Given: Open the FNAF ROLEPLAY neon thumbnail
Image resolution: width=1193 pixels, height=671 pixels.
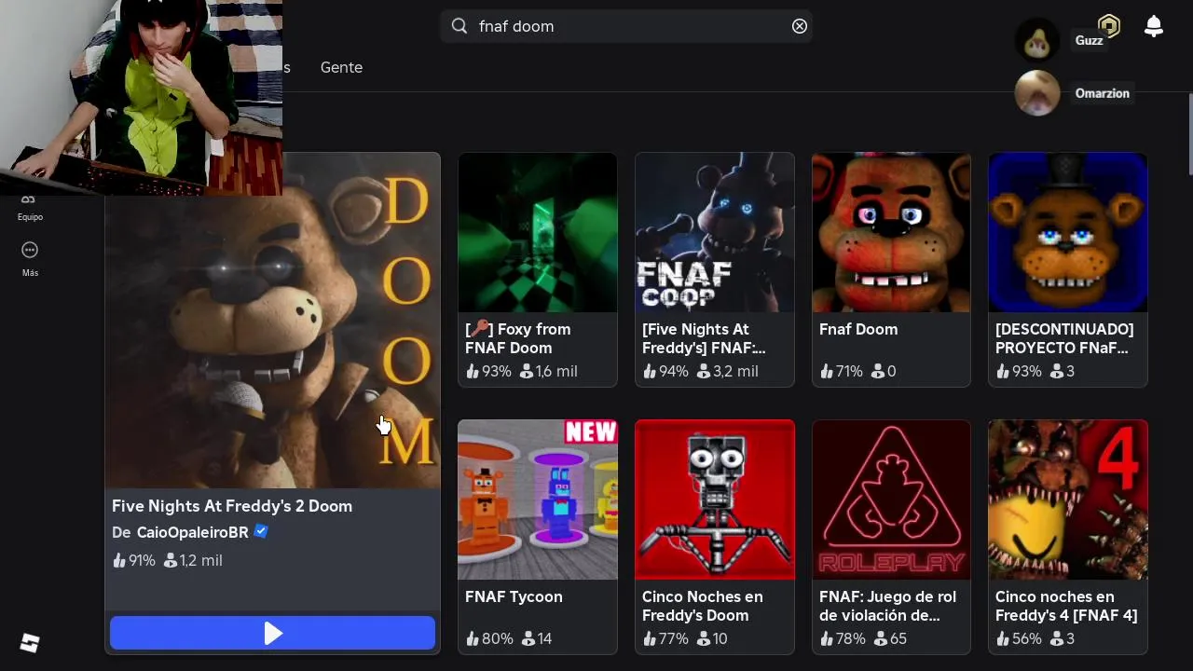Looking at the screenshot, I should (891, 500).
